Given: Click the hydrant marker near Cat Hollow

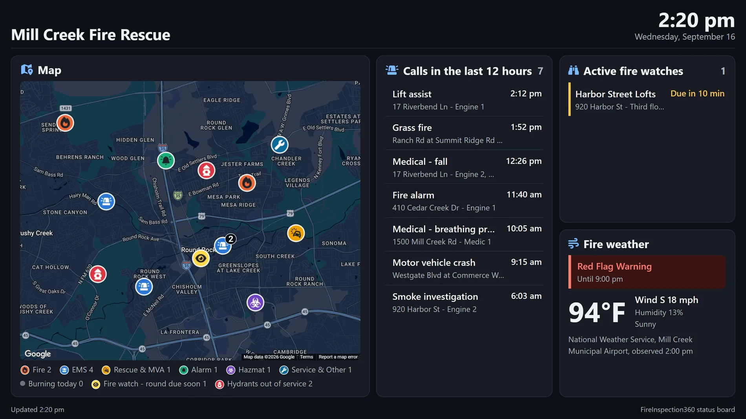Looking at the screenshot, I should [98, 274].
